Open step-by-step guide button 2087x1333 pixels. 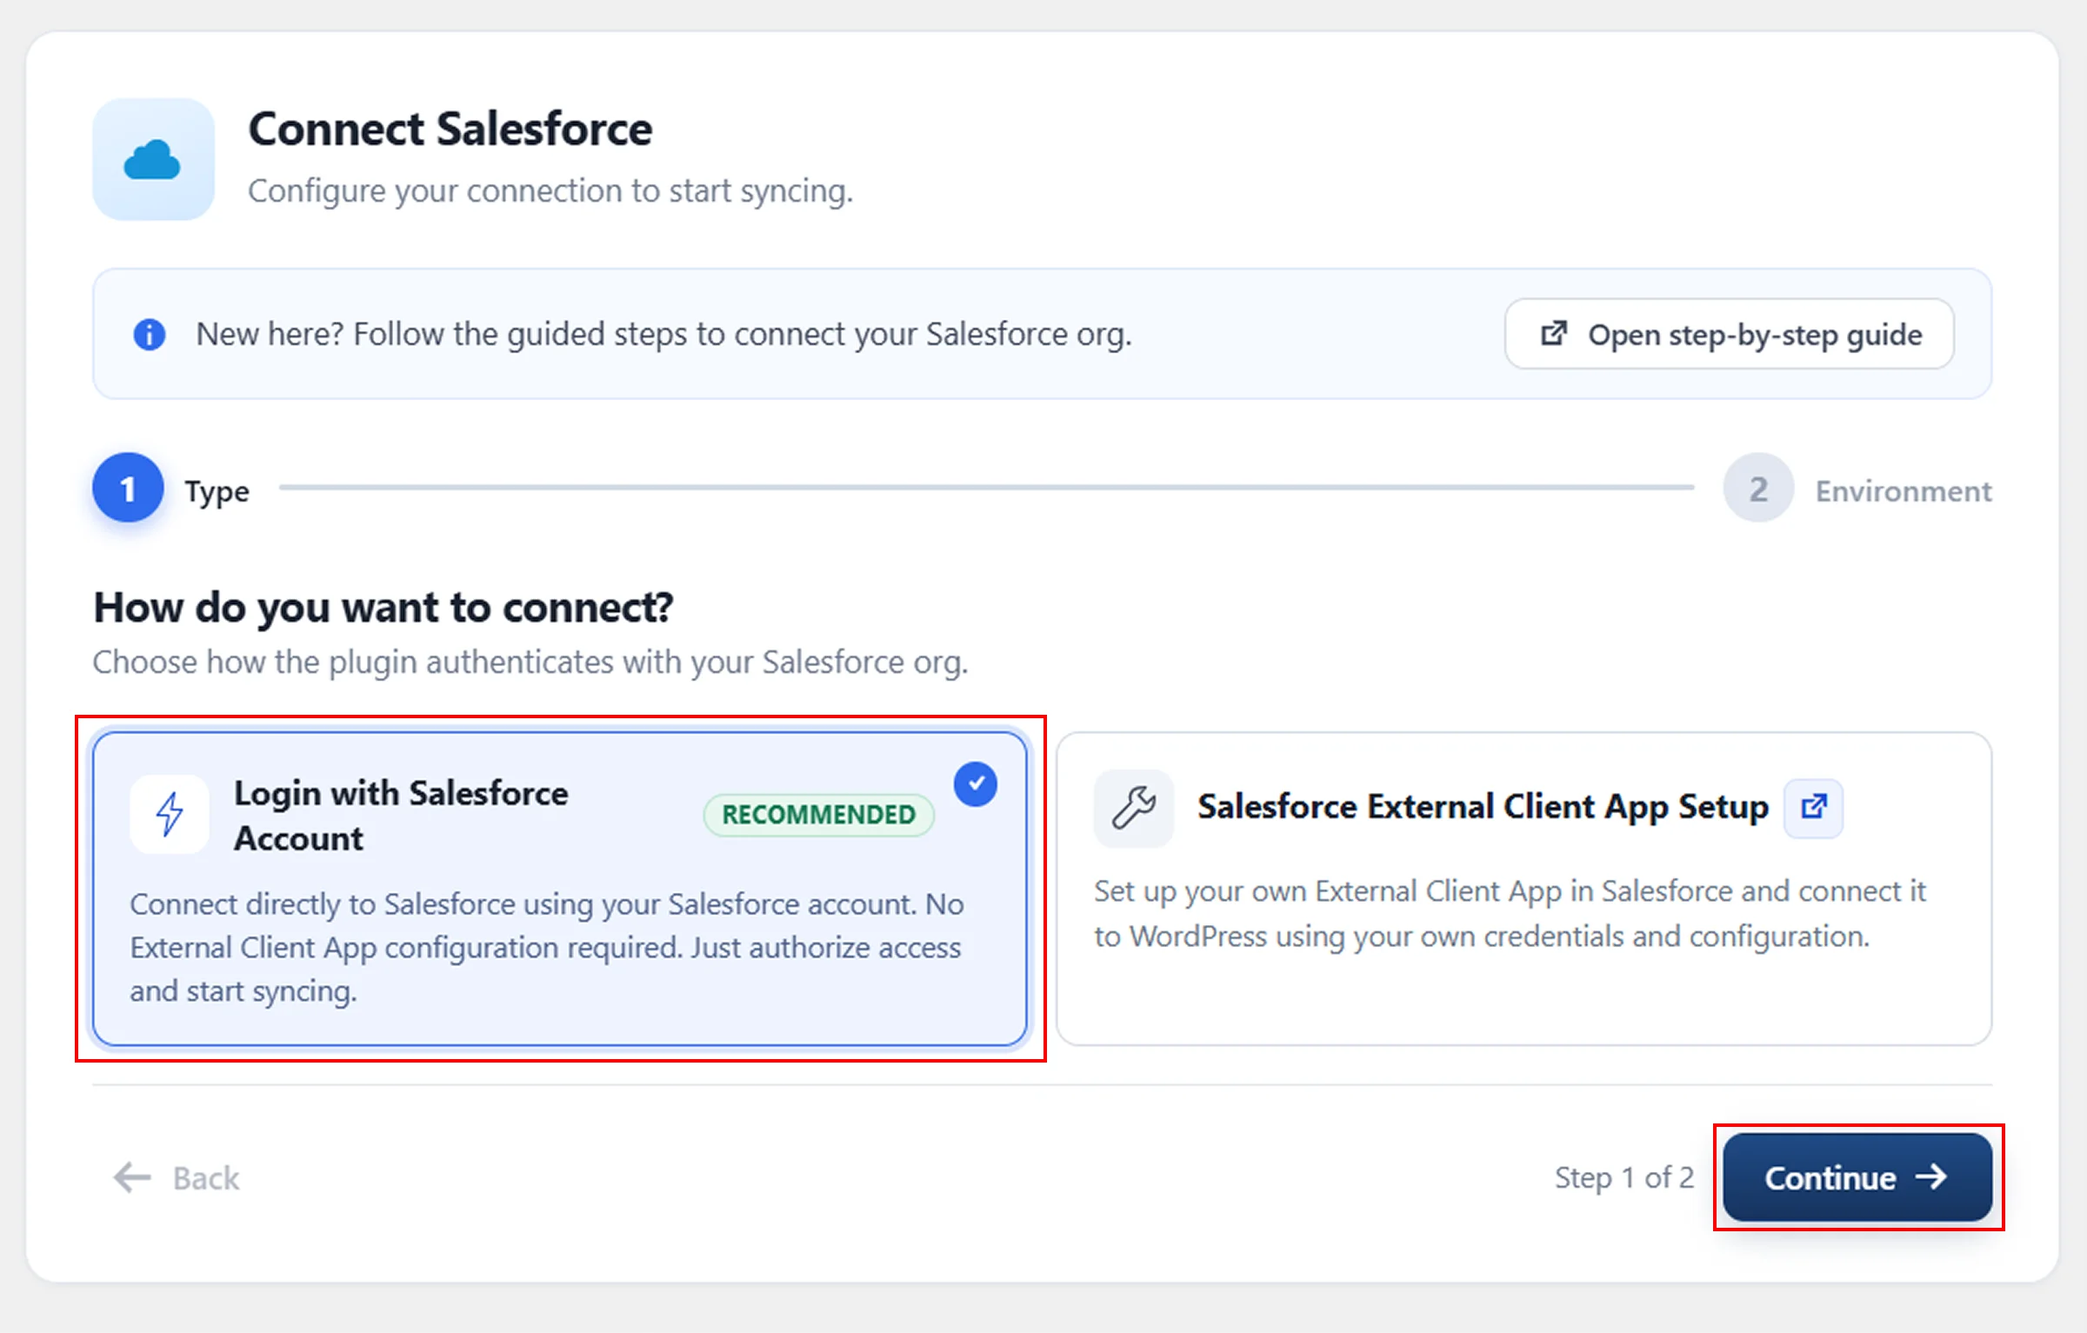[1729, 334]
